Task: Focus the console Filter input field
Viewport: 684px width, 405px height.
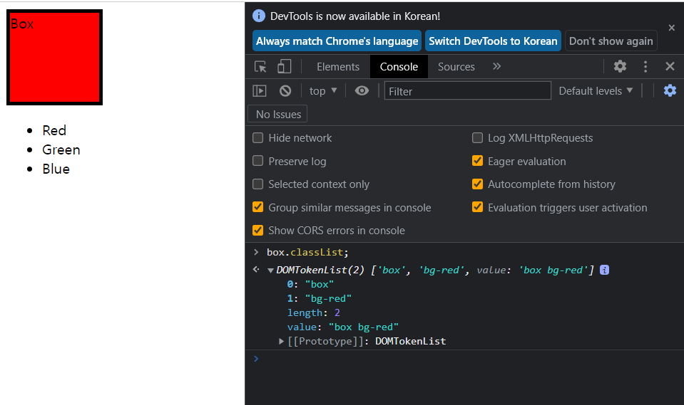Action: click(x=467, y=90)
